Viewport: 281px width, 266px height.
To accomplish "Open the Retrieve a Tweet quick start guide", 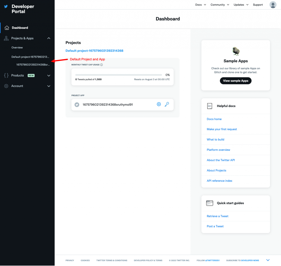I will click(217, 216).
